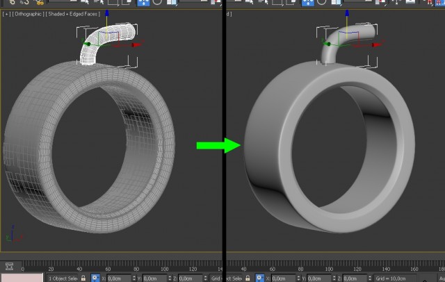Select the Rotate tool in the right panel toolbar
Image resolution: width=445 pixels, height=282 pixels.
tap(321, 2)
